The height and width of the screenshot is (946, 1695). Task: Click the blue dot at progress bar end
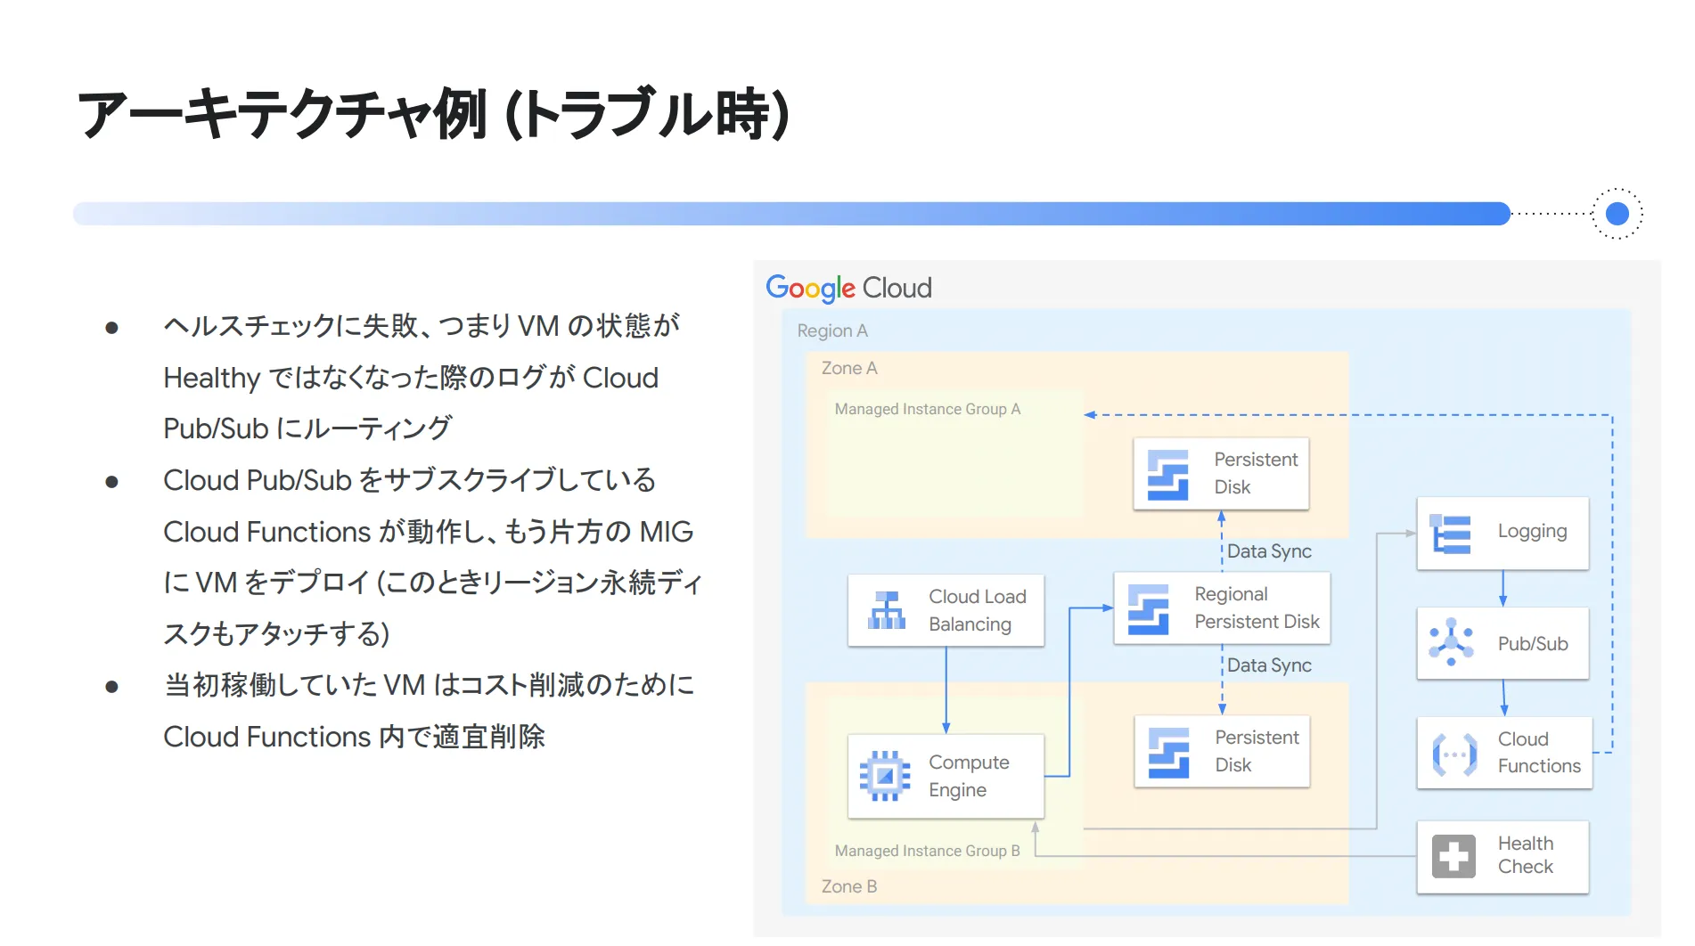pos(1617,214)
